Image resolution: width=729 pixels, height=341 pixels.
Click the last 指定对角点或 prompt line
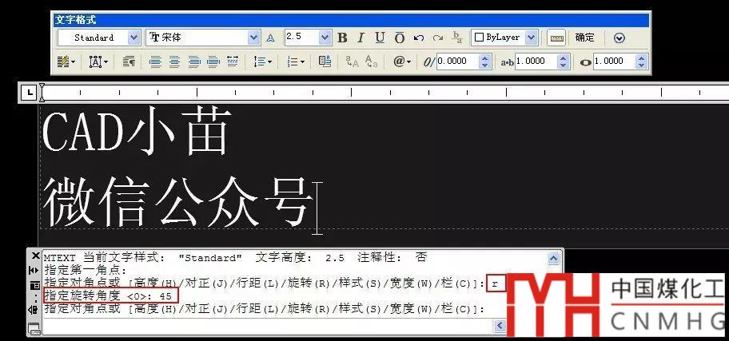coord(265,308)
